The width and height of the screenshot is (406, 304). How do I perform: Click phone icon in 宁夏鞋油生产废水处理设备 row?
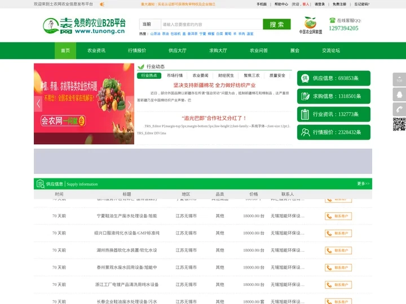point(329,216)
